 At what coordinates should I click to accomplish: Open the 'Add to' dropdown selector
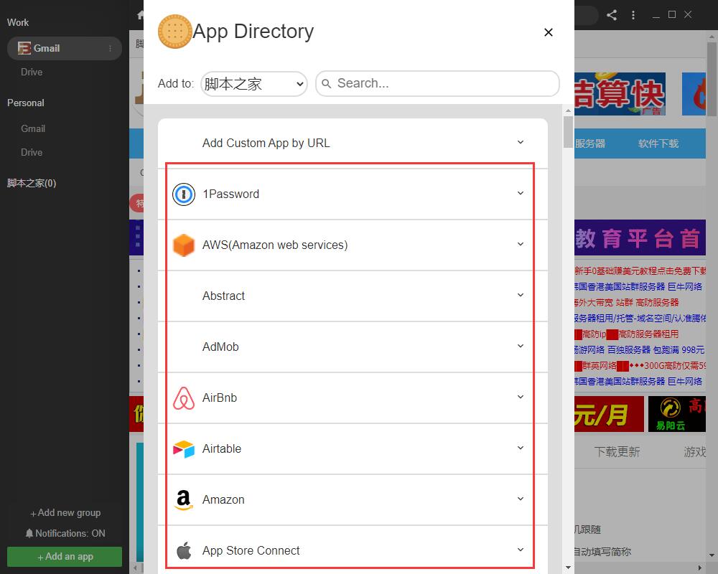(x=254, y=84)
